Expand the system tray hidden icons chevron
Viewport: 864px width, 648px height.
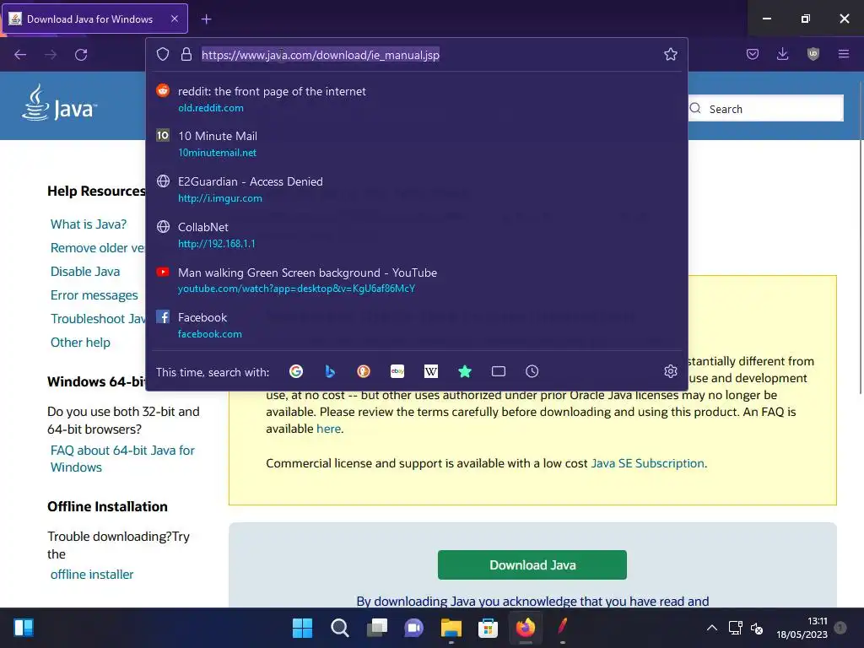pos(712,628)
